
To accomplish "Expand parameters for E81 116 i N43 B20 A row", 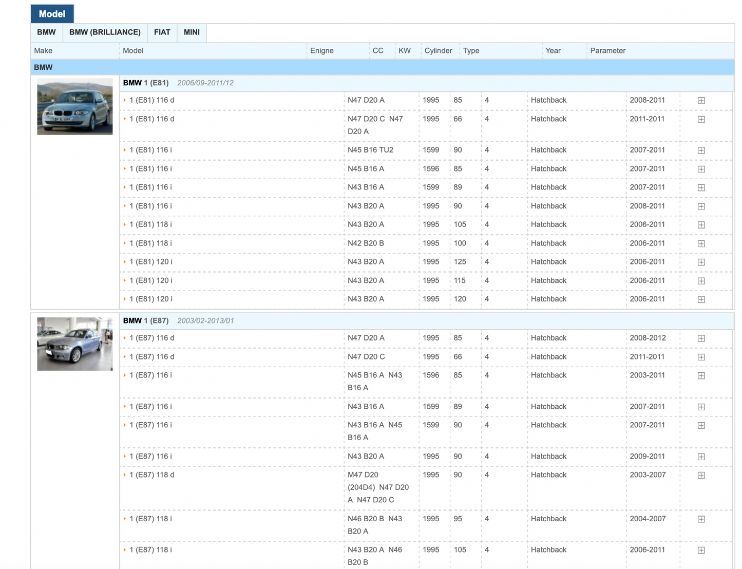I will tap(701, 206).
